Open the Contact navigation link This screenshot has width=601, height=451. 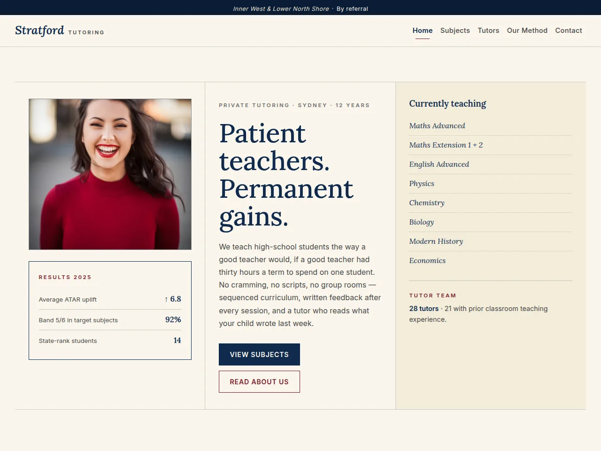[569, 31]
